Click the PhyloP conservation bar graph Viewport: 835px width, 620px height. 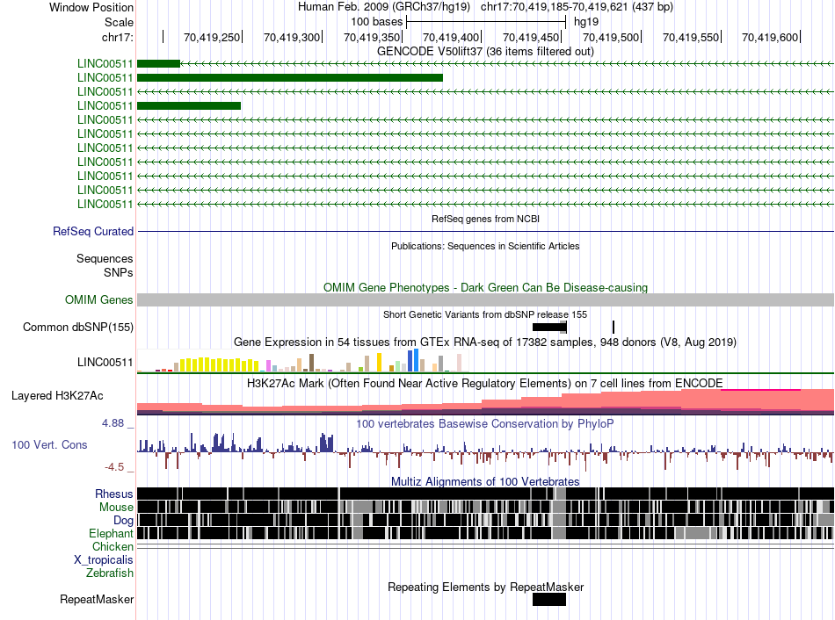tap(485, 451)
